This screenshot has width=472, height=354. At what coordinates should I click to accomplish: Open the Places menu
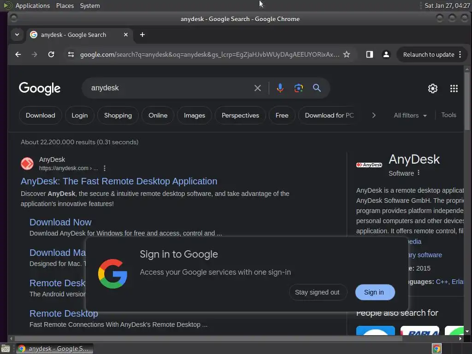point(65,6)
